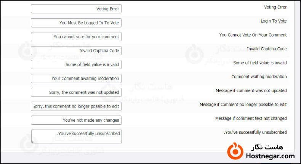Open the Hostnegar.com link

point(270,156)
